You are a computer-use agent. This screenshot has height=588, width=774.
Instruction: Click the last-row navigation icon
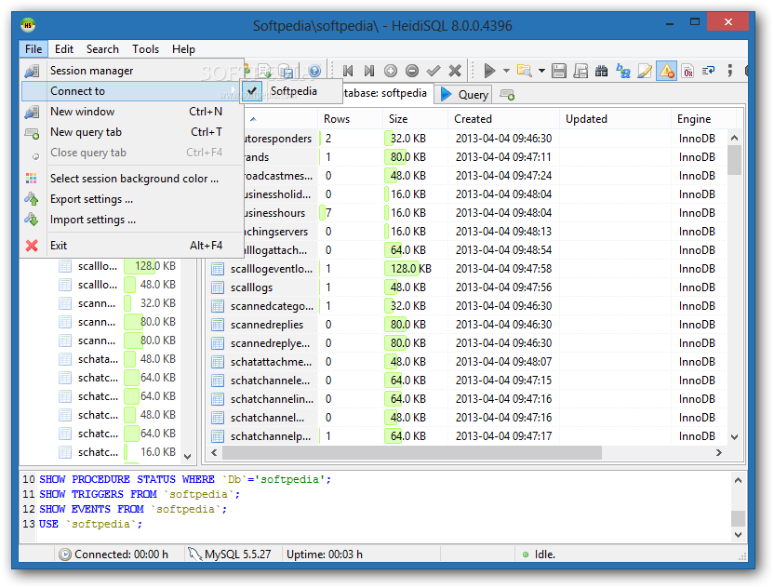point(368,71)
